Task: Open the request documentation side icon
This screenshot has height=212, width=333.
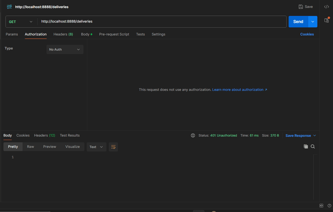Action: 326,20
